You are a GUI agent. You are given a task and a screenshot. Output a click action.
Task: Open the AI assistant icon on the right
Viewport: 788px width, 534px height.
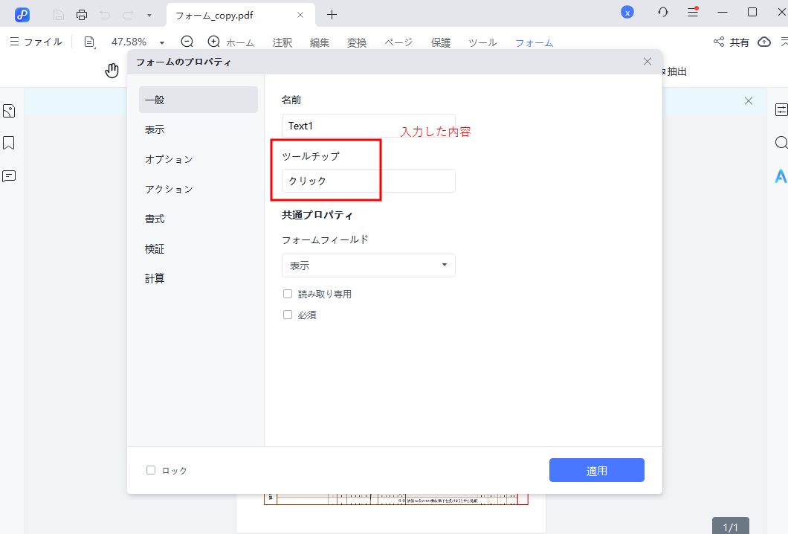point(779,176)
